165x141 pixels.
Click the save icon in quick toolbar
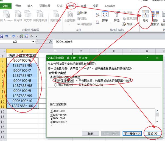click(1, 36)
